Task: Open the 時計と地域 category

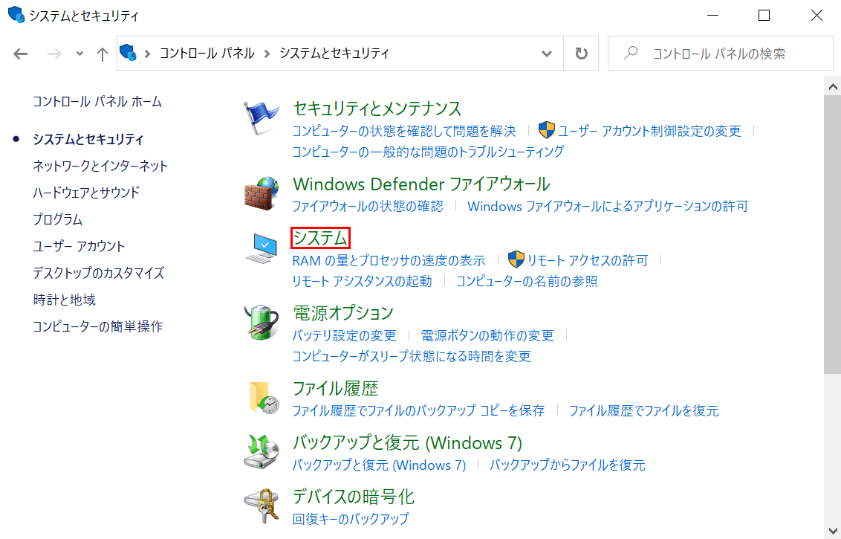Action: click(65, 300)
